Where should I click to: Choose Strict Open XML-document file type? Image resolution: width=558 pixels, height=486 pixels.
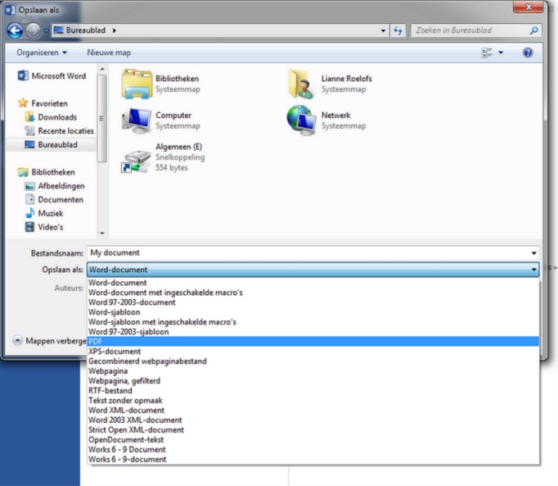coord(313,429)
